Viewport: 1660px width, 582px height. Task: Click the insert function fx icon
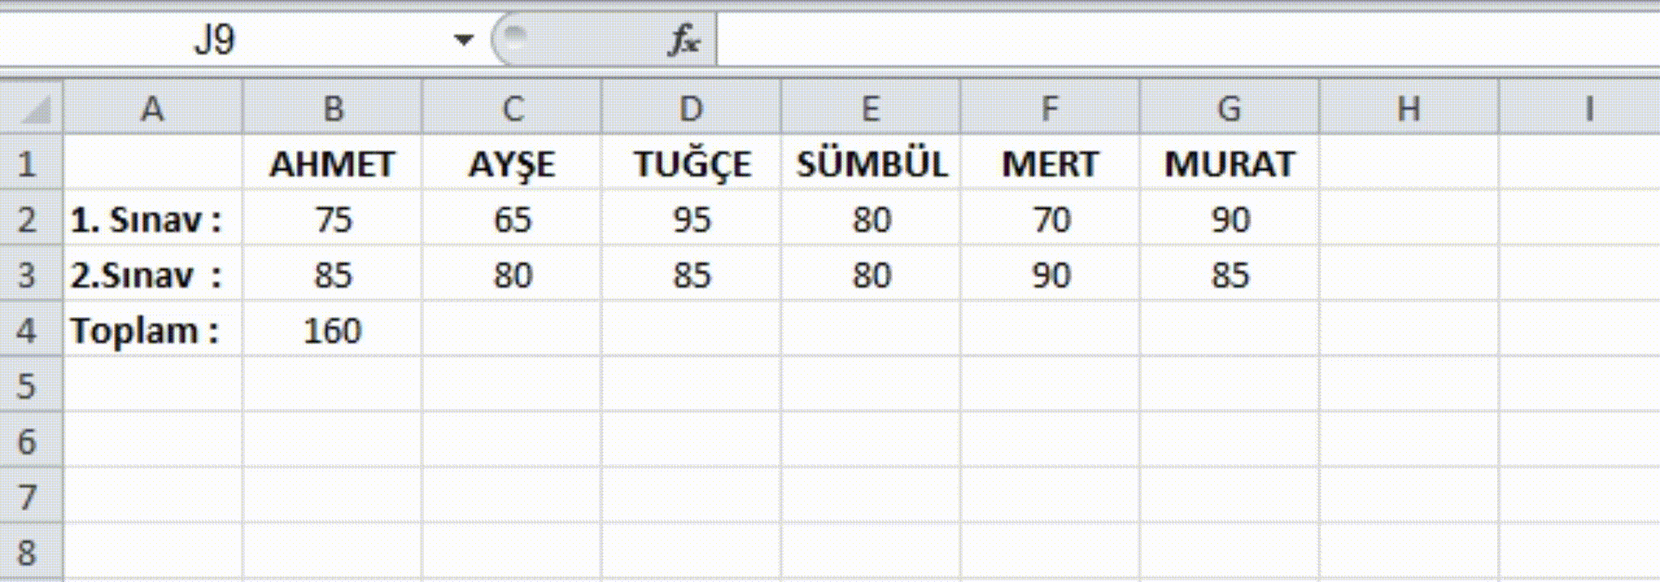[x=683, y=40]
